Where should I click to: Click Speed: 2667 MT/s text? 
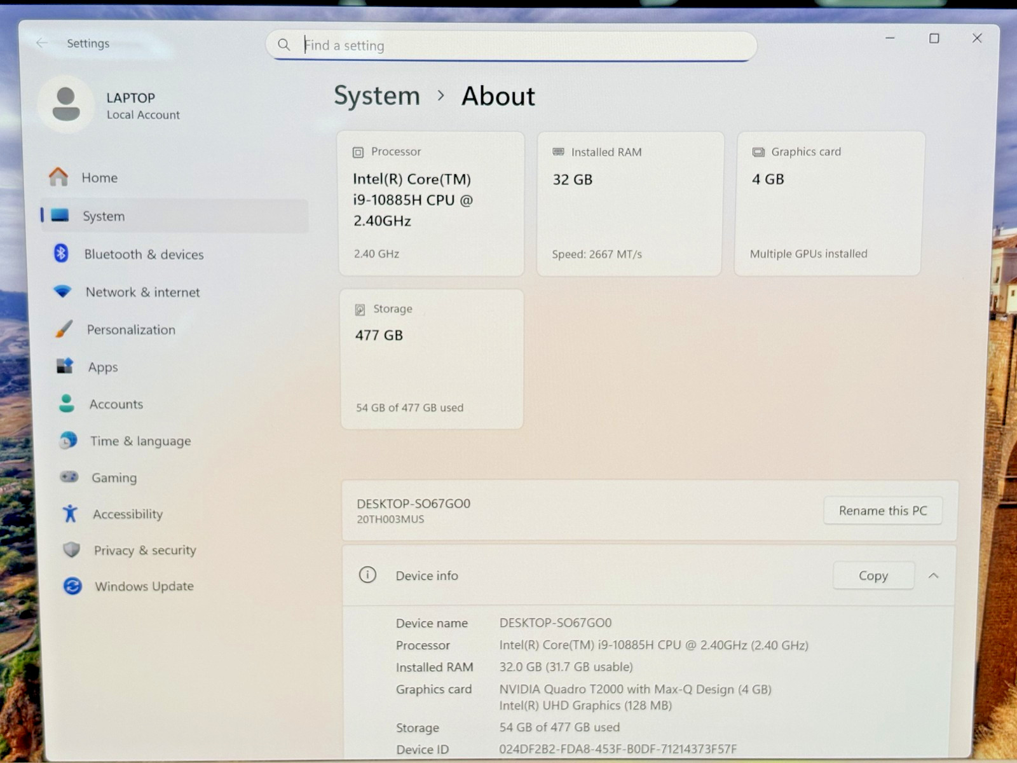(x=597, y=254)
